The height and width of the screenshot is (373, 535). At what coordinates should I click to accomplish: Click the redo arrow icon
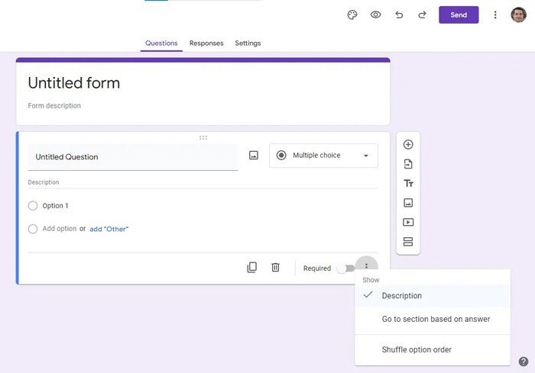pos(422,15)
